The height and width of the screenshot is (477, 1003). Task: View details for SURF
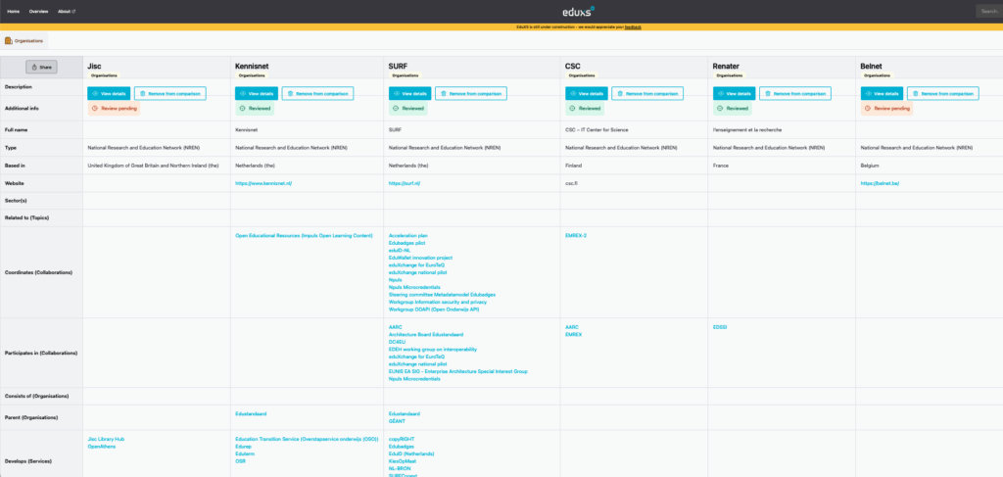pos(410,93)
